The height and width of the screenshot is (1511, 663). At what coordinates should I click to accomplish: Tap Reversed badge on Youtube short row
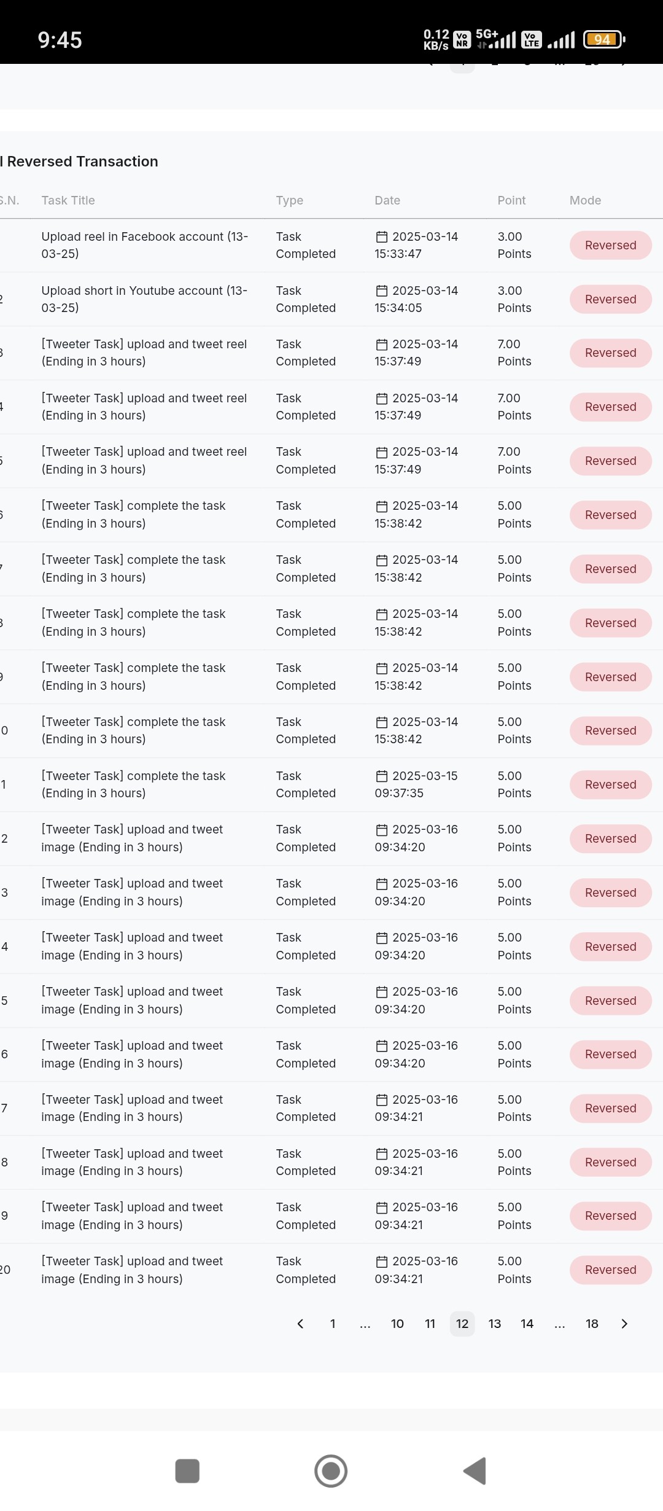611,299
